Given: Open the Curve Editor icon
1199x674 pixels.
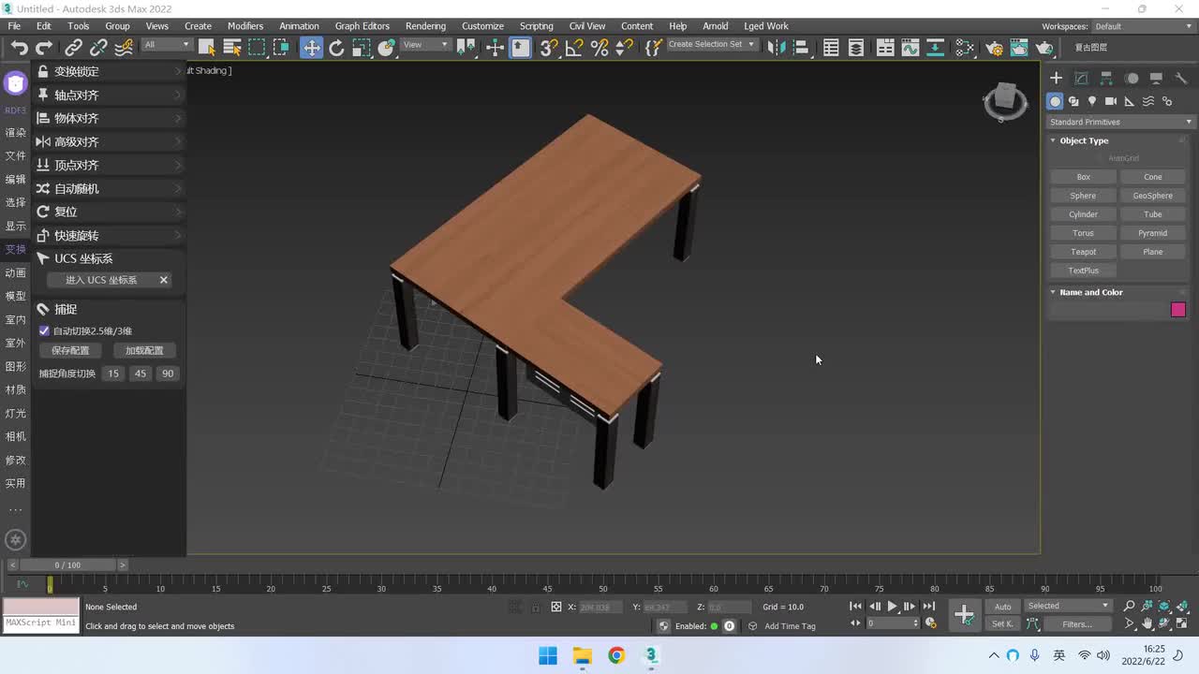Looking at the screenshot, I should (910, 48).
